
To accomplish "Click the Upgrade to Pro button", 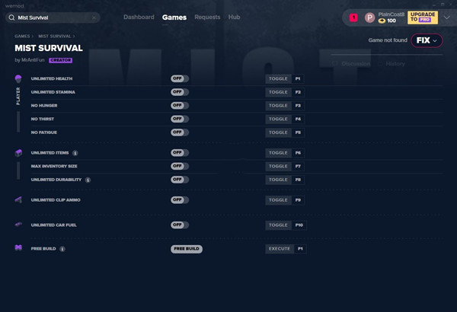I will (x=422, y=18).
